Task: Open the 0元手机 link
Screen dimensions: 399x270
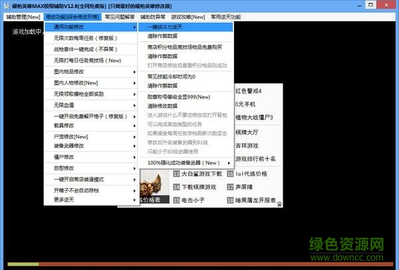Action: [x=245, y=104]
